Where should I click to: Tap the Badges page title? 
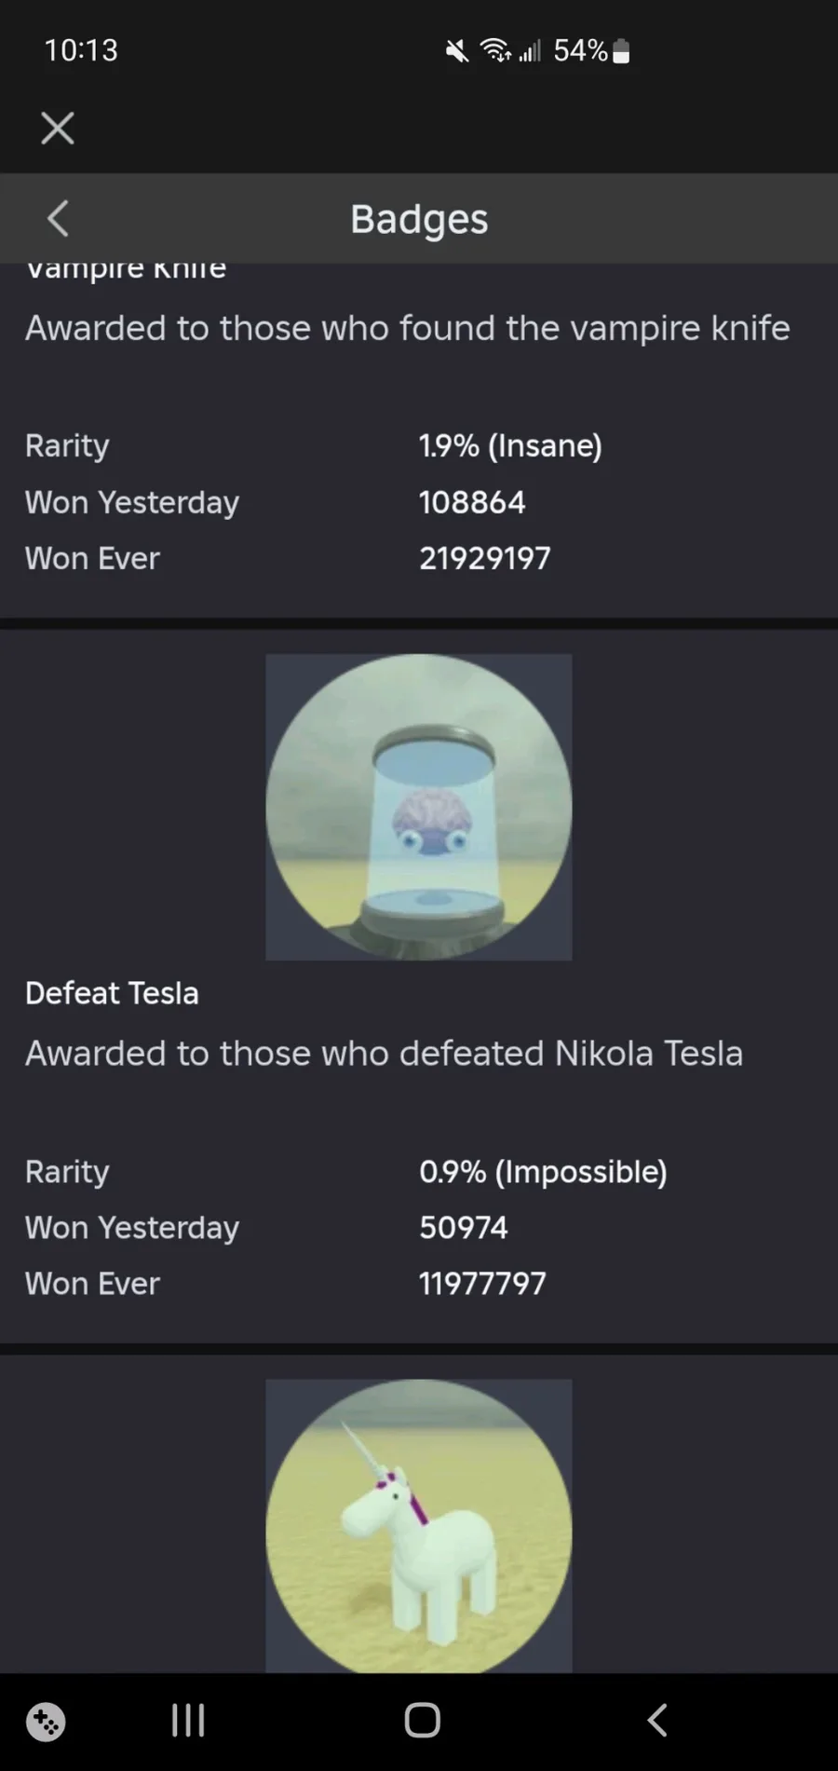[x=419, y=219]
